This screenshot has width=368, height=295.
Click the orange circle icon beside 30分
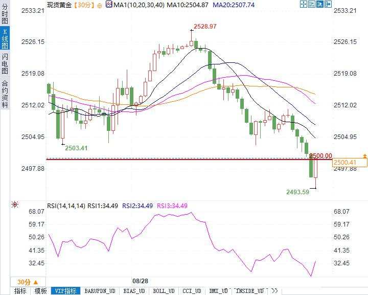pos(100,6)
